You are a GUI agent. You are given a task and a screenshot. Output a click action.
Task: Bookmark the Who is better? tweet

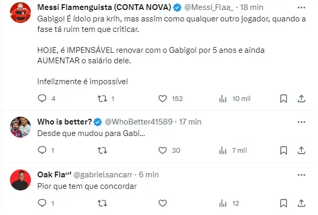pos(283,151)
